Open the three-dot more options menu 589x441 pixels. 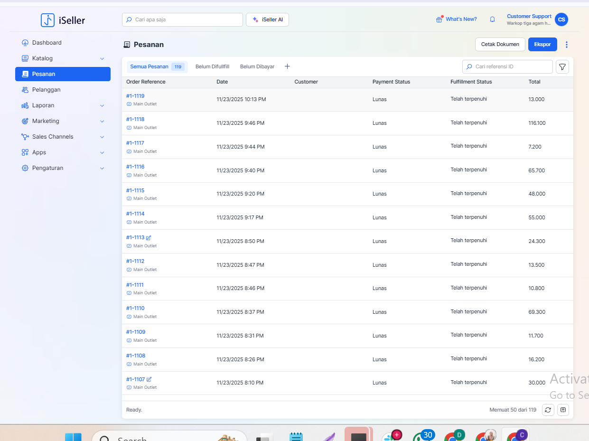point(566,45)
